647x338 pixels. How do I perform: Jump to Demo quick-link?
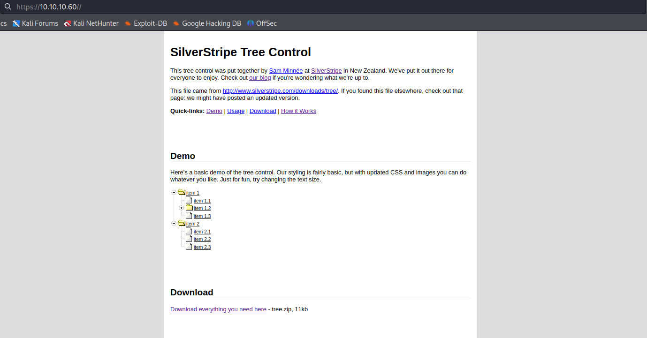coord(214,111)
